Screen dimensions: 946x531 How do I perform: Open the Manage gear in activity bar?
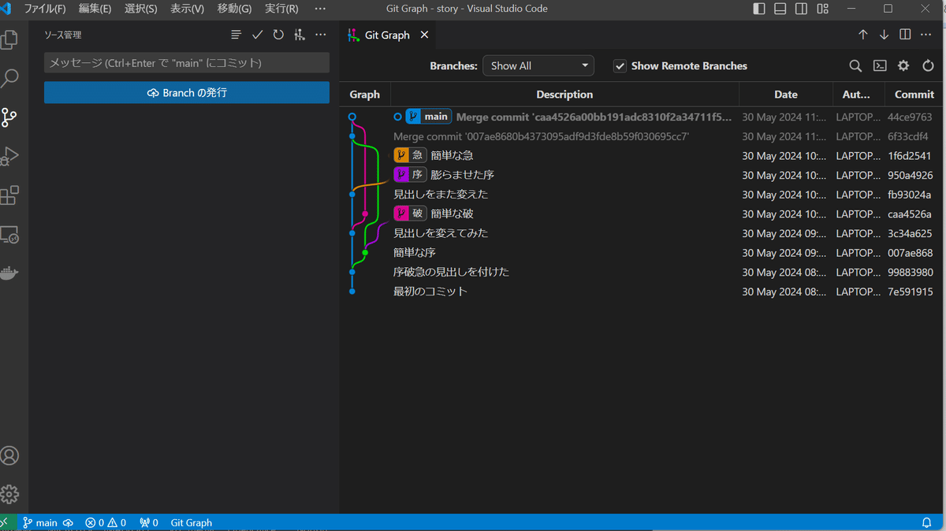[9, 494]
